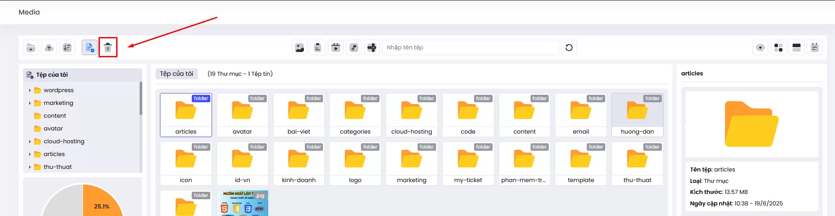835x216 pixels.
Task: Click the trash delete icon
Action: [x=108, y=48]
